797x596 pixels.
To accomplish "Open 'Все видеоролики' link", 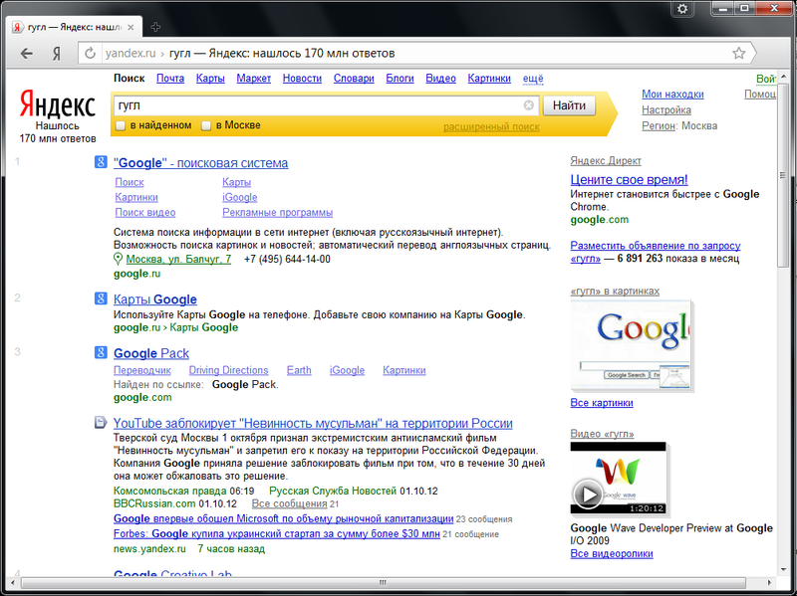I will point(612,553).
